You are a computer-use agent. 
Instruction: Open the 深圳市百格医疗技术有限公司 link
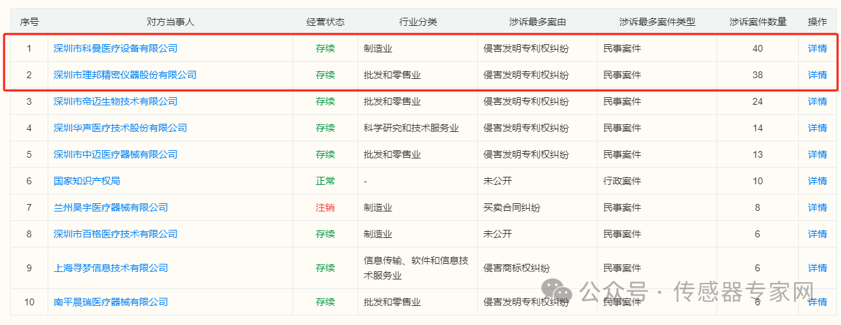tap(116, 234)
